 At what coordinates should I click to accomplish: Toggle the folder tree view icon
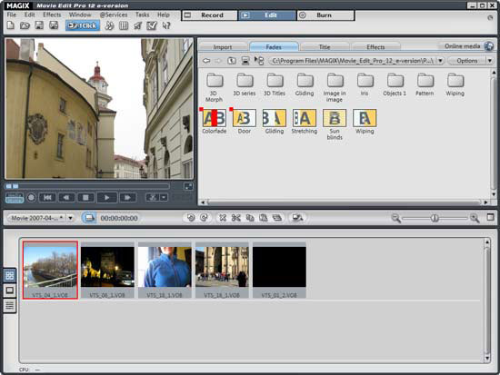tap(259, 61)
